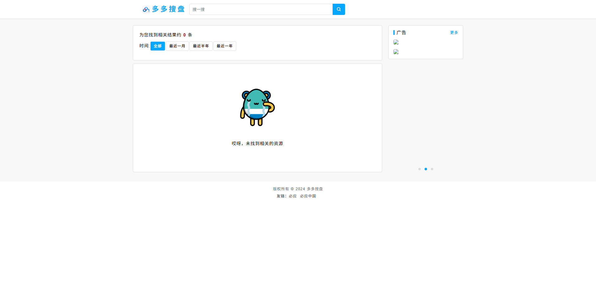Click the crying mascot illustration
Viewport: 596px width, 297px height.
[x=257, y=107]
